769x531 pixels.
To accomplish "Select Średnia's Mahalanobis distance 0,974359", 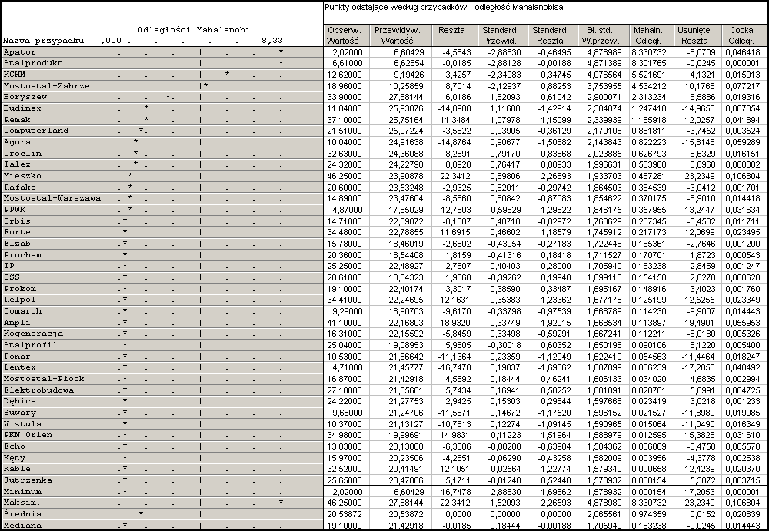I will tap(649, 514).
